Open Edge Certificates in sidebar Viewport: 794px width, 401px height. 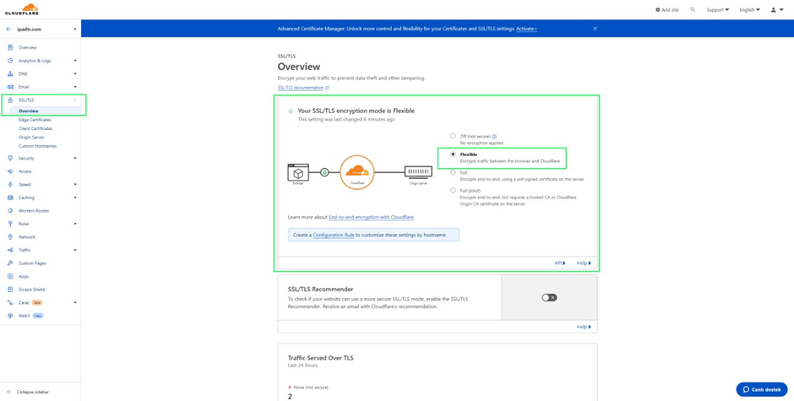click(35, 120)
